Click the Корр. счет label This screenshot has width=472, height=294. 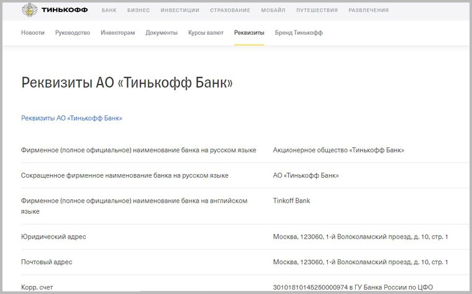(x=37, y=287)
